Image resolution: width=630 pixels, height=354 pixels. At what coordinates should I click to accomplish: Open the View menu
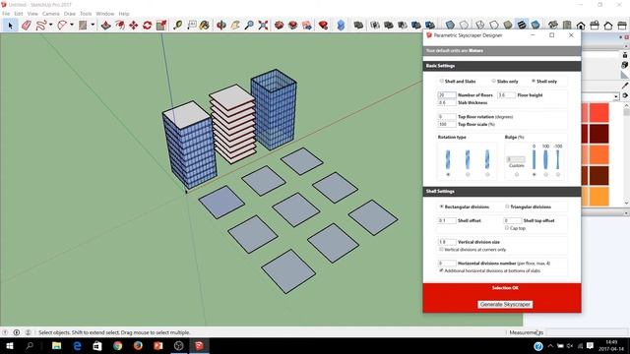click(32, 14)
